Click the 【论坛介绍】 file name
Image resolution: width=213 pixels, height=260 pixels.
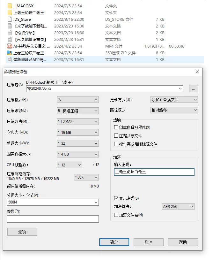point(25,33)
